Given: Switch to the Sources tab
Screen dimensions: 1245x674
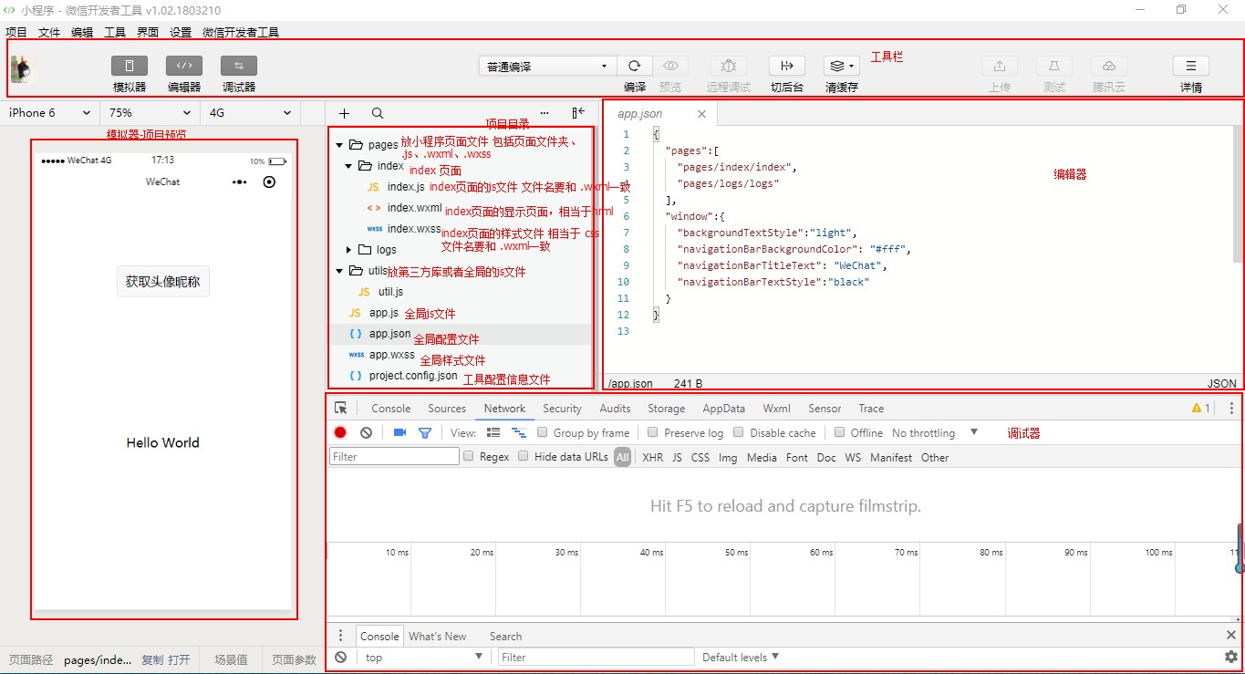Looking at the screenshot, I should point(447,409).
